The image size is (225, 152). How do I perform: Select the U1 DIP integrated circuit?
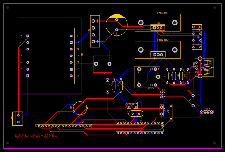(140, 128)
